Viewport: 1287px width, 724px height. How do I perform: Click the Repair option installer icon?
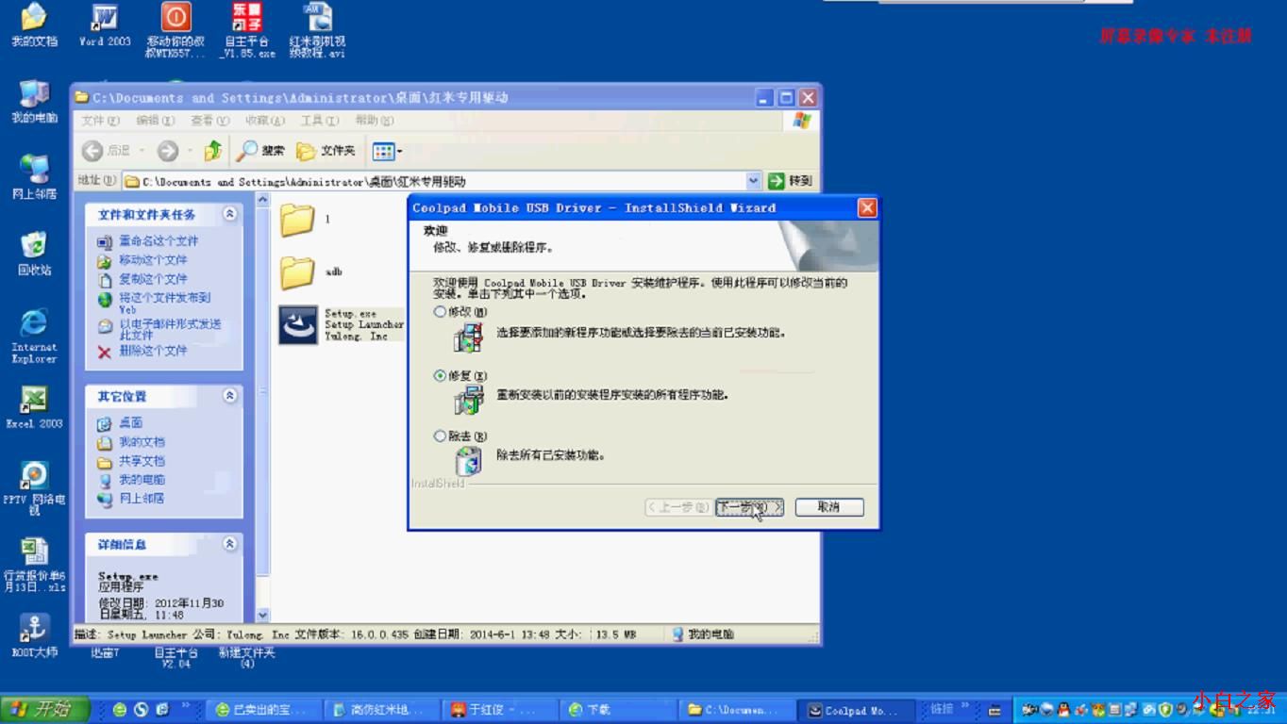(x=468, y=400)
